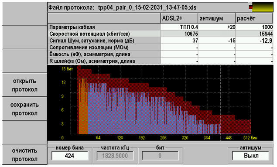The image size is (277, 167).
Task: Click the бит value field showing 0
Action: [x=160, y=156]
